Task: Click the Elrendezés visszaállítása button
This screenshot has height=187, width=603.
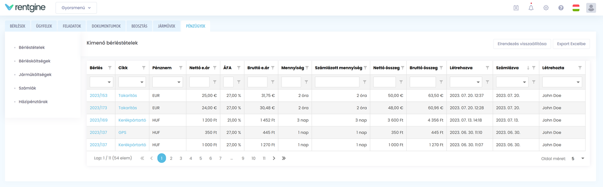Action: coord(522,44)
